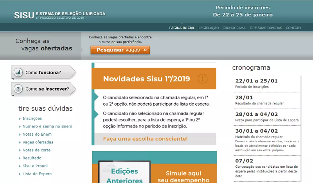Open the Resultado help link
This screenshot has width=313, height=183.
coord(32,158)
